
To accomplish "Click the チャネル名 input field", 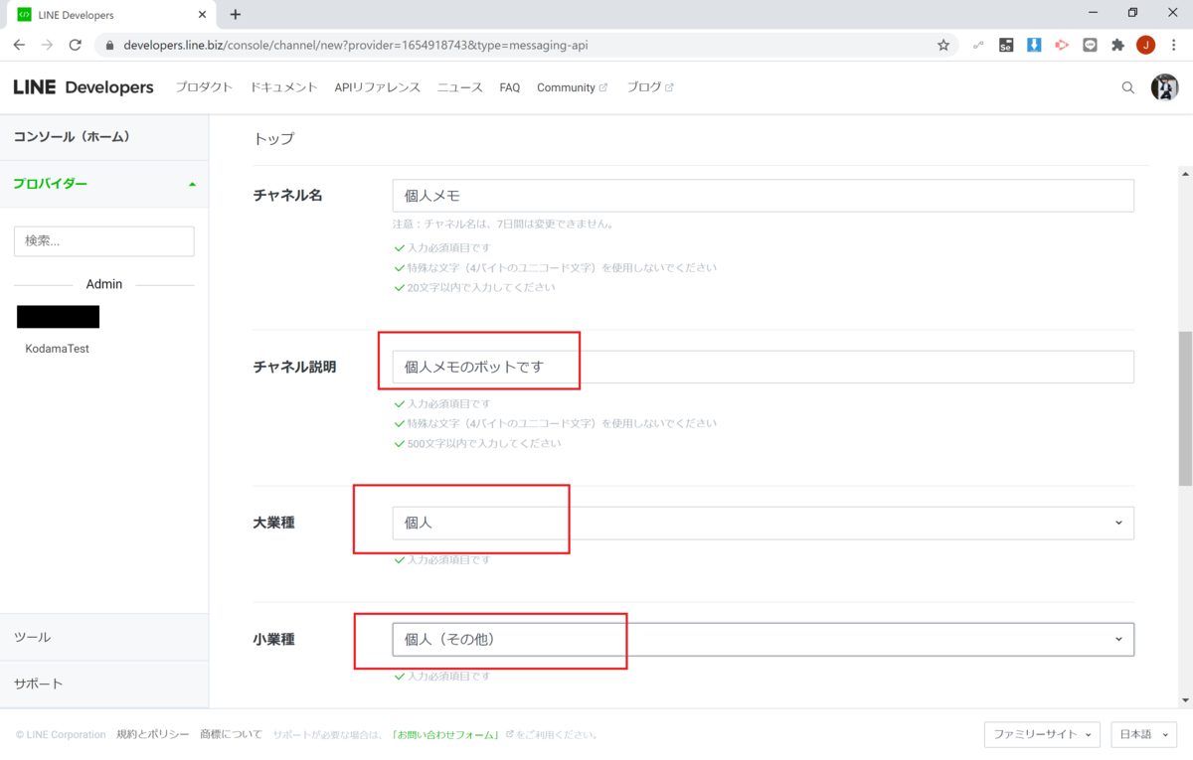I will tap(764, 196).
